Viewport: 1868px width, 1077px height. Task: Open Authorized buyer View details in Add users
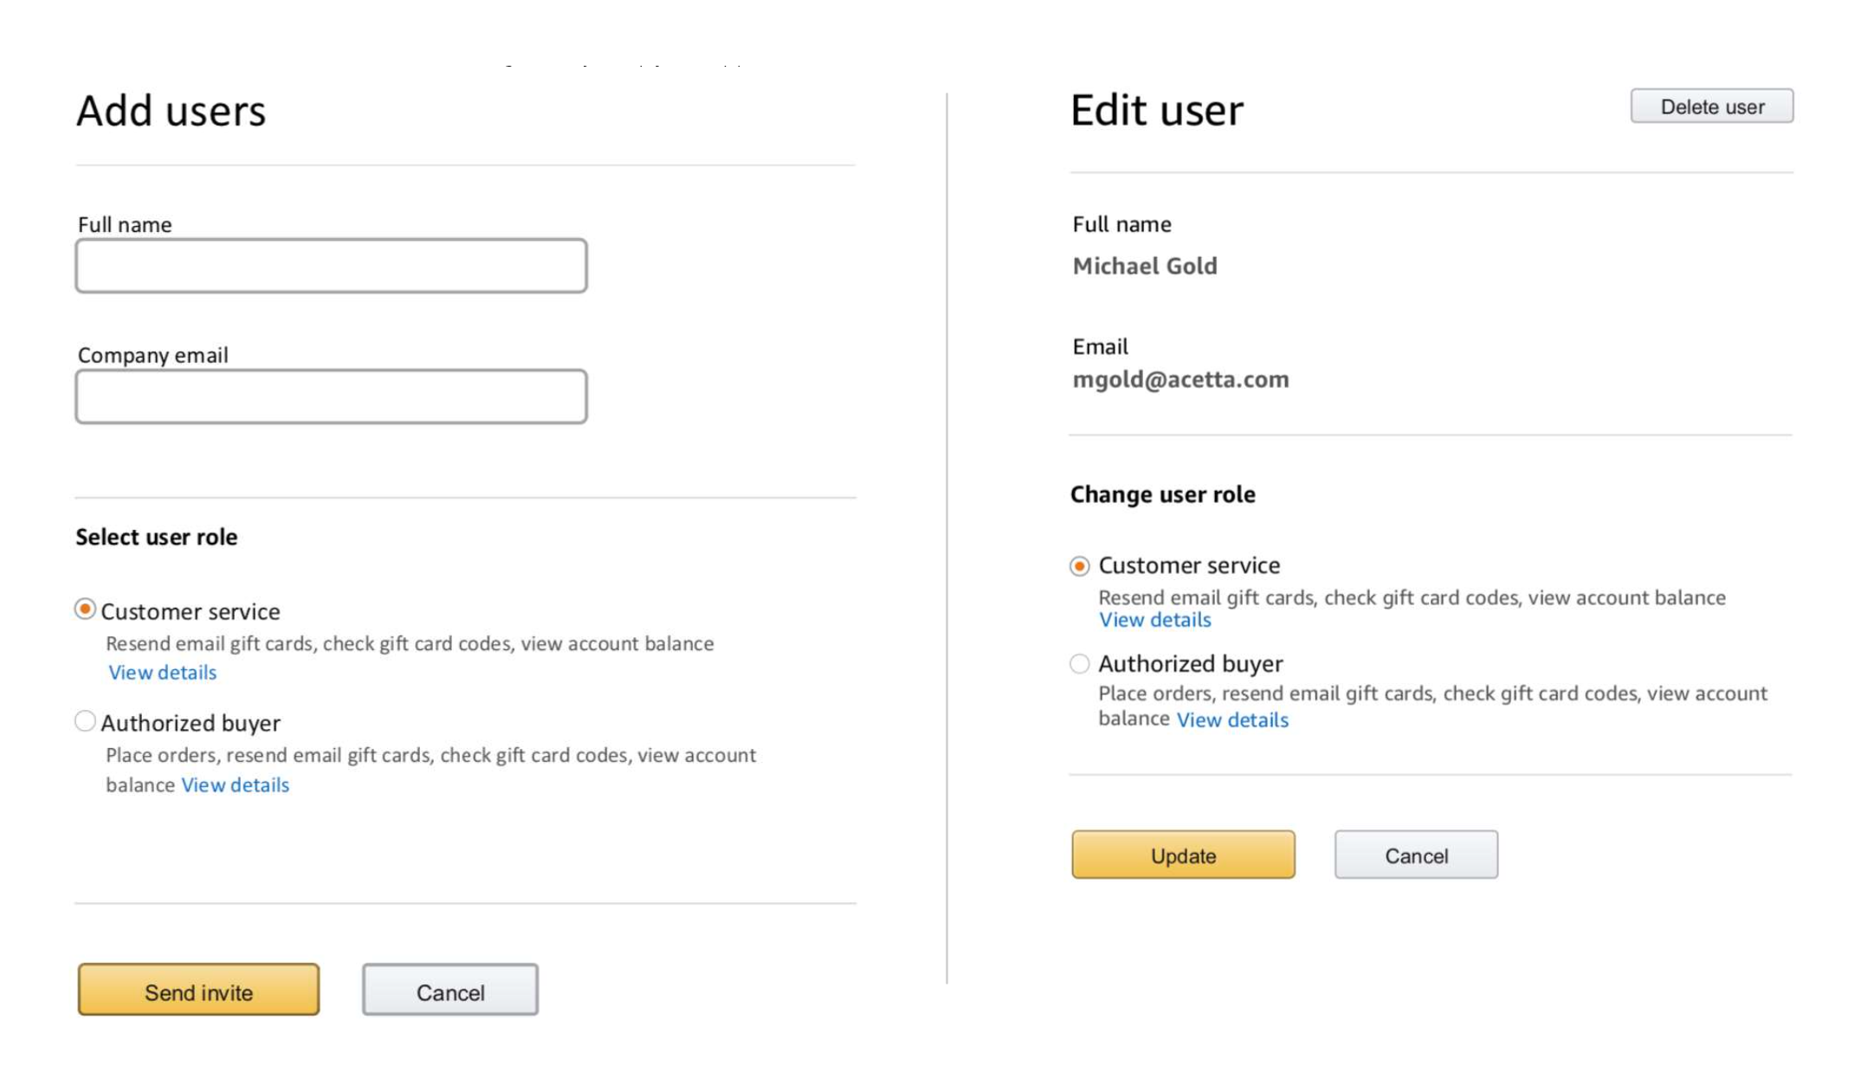(x=235, y=785)
